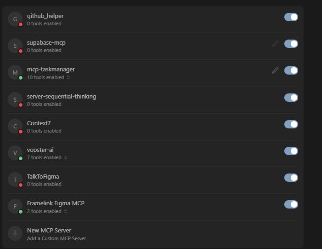Disable the github_helper server toggle

point(291,17)
